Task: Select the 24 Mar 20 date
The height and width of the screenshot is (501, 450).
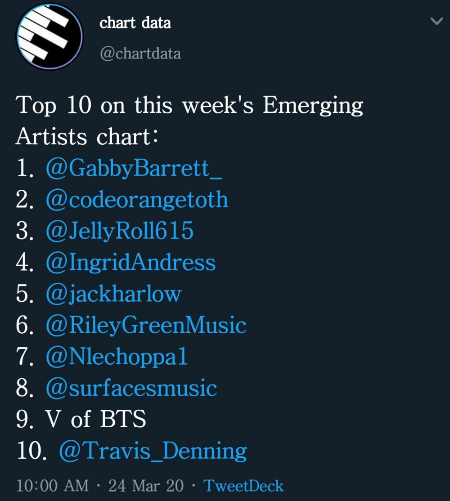Action: pos(146,486)
